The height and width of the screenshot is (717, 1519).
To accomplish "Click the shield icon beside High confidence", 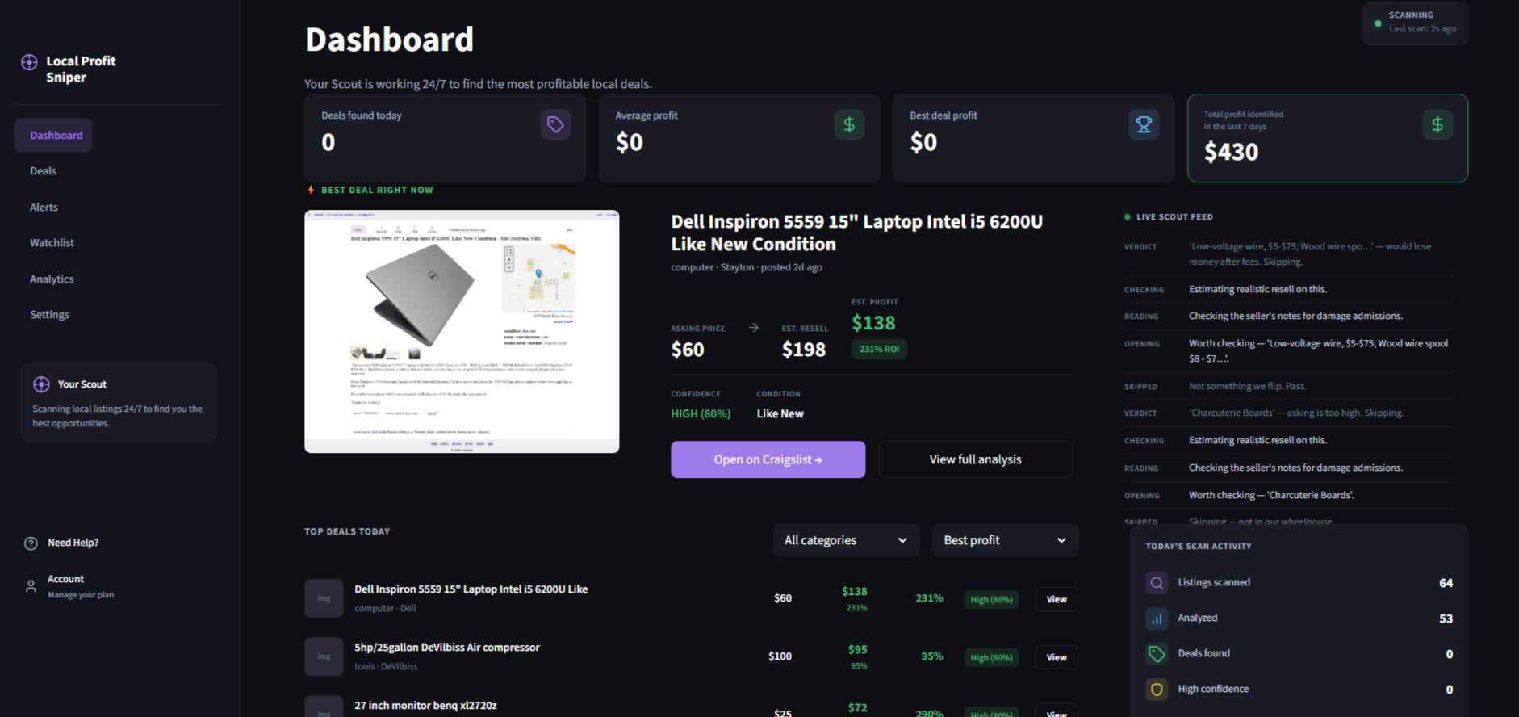I will (1157, 690).
